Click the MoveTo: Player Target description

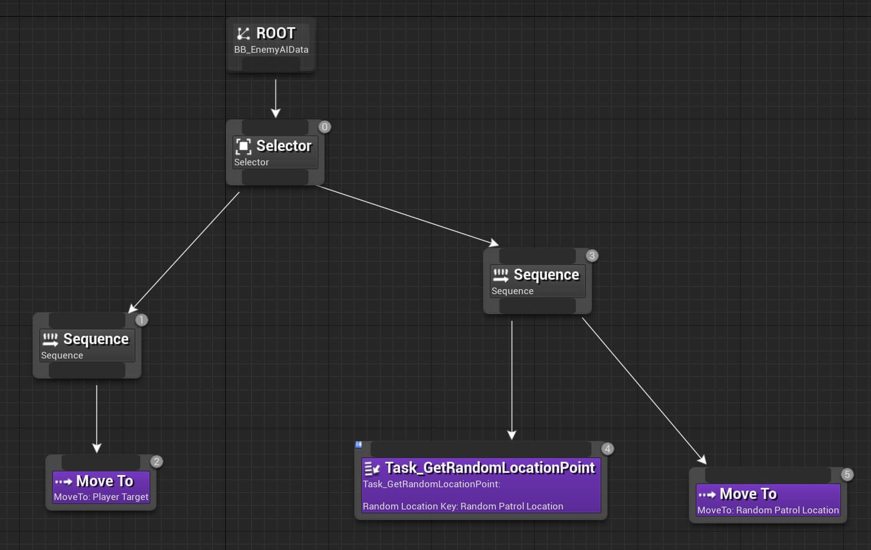coord(101,497)
